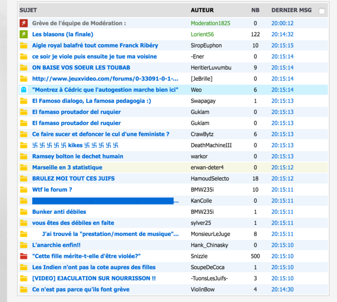This screenshot has width=337, height=302.
Task: Click the green pin icon beside Les blasons
Action: (x=23, y=34)
